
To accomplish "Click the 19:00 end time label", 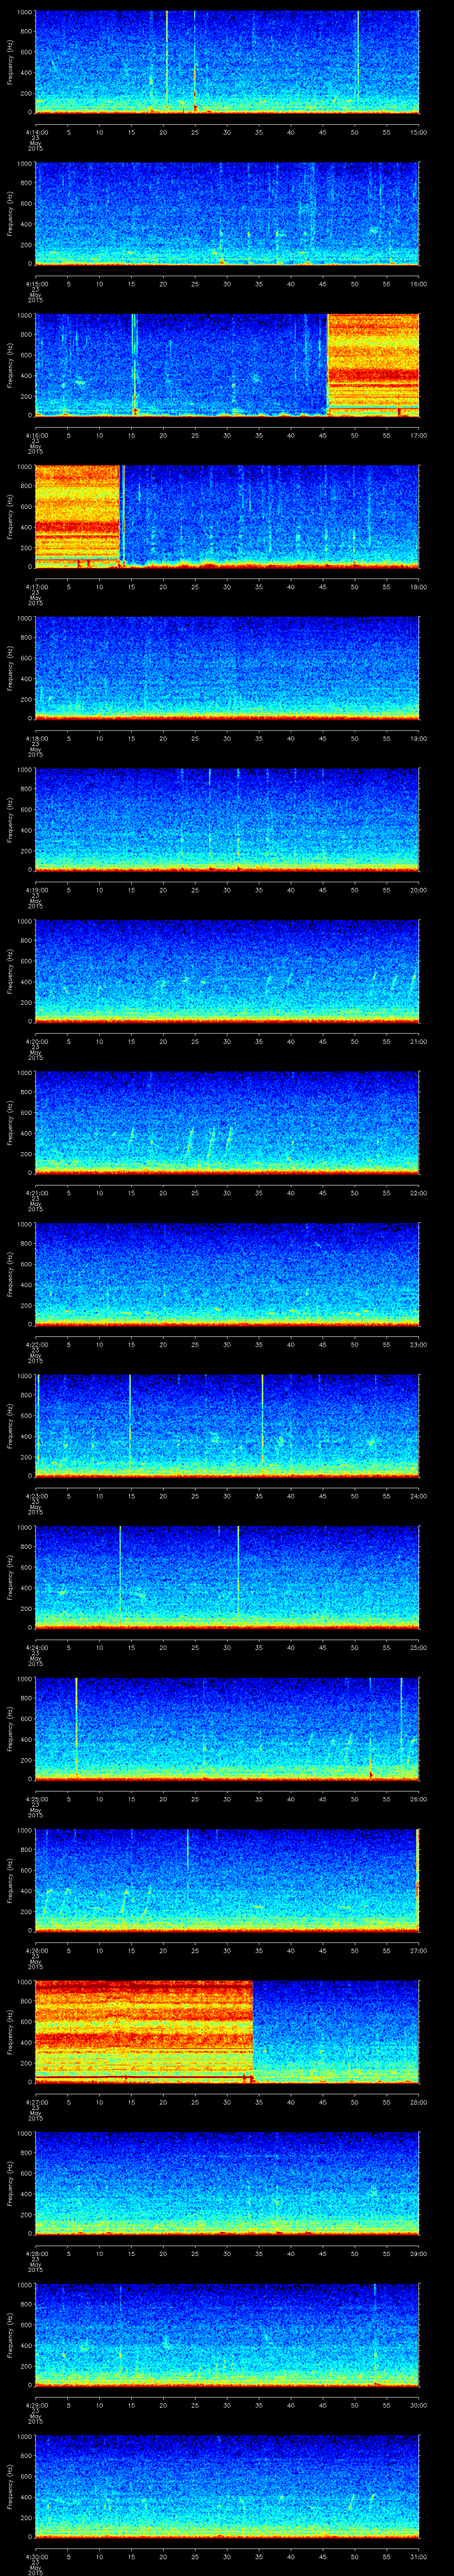I will (x=419, y=738).
